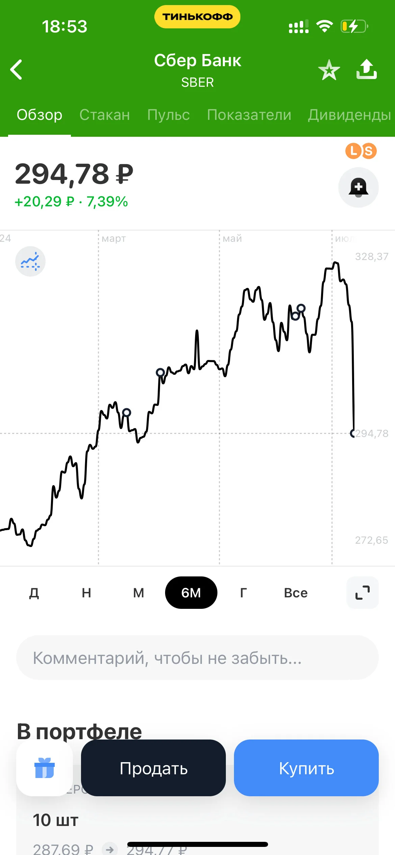395x855 pixels.
Task: Focus the Комментарий note input field
Action: point(197,657)
